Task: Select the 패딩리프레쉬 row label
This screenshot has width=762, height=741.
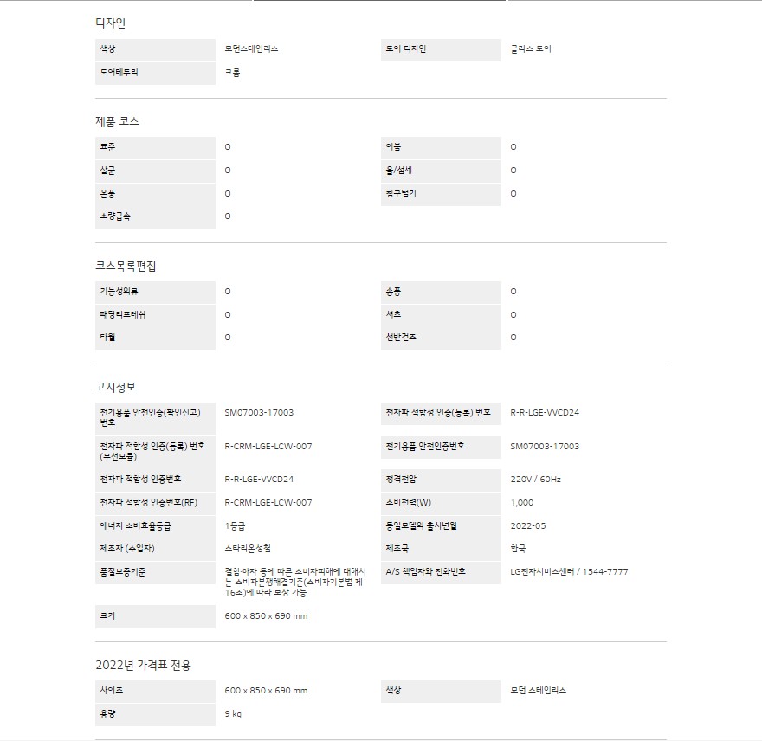Action: click(123, 314)
